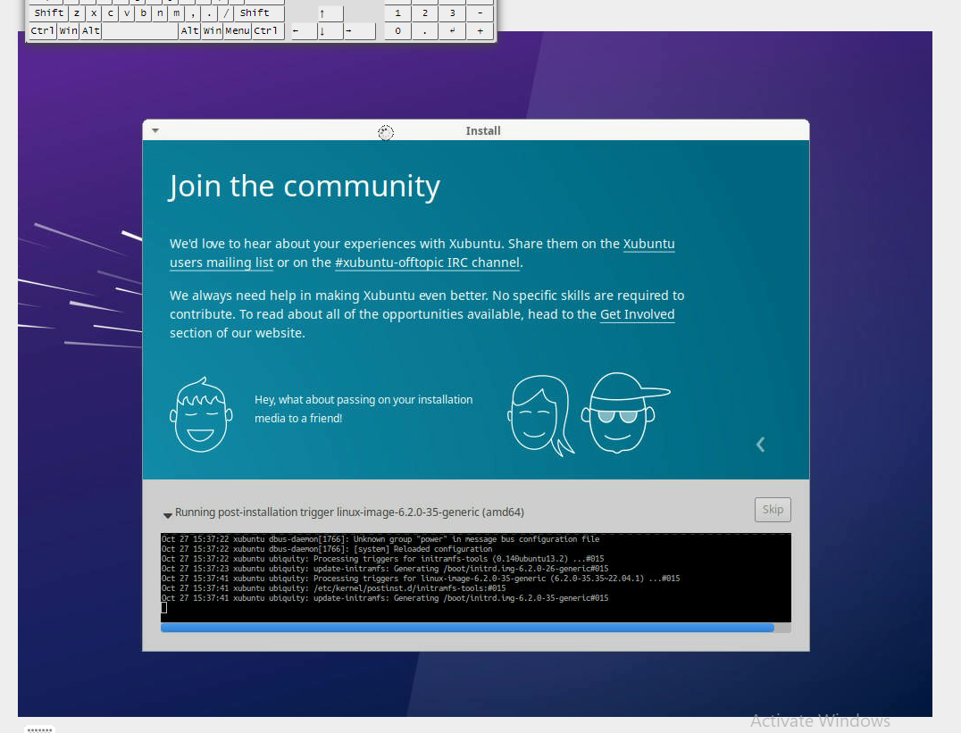
Task: Open the #xubuntu-offtopic IRC channel link
Action: point(427,262)
